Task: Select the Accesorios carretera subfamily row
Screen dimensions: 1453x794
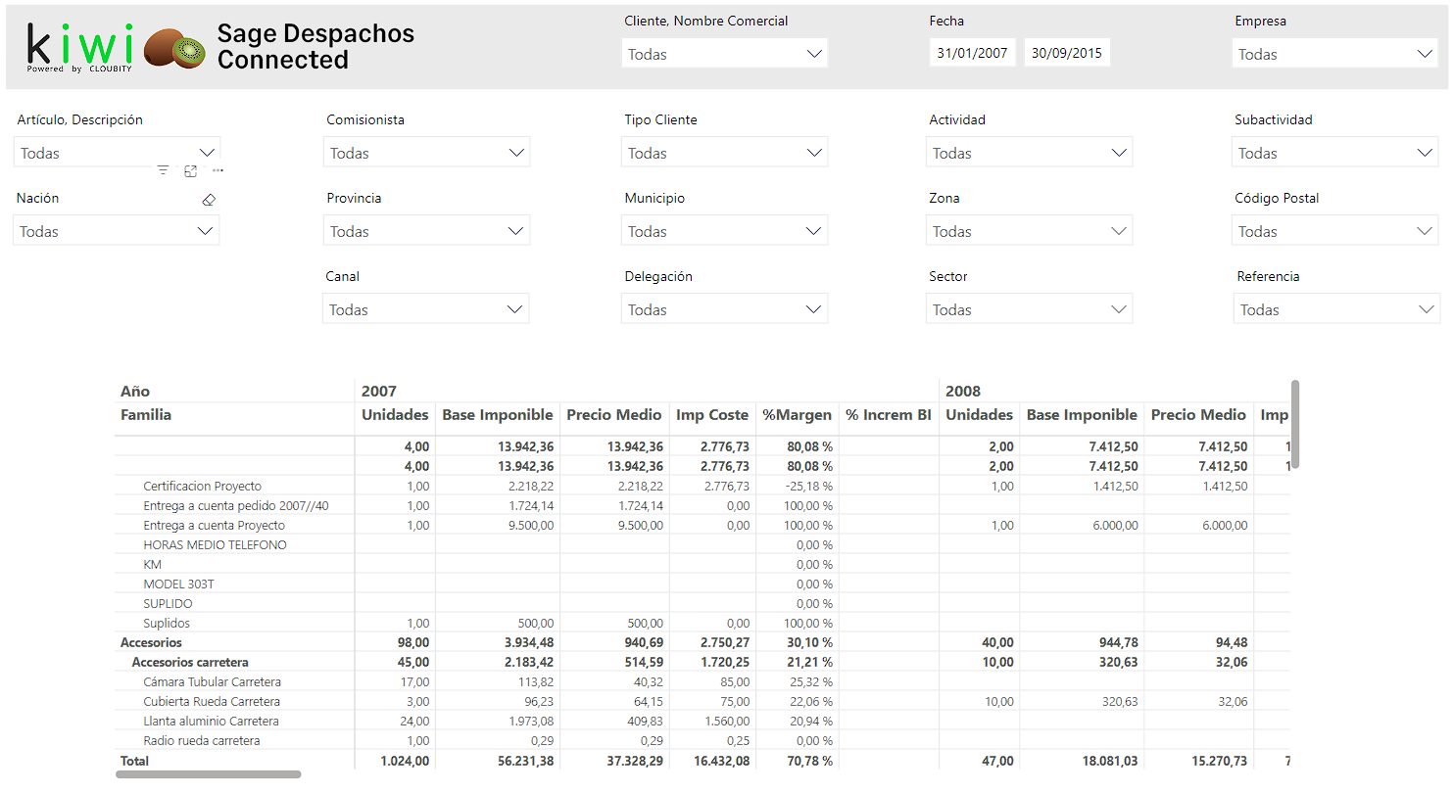Action: pos(190,663)
